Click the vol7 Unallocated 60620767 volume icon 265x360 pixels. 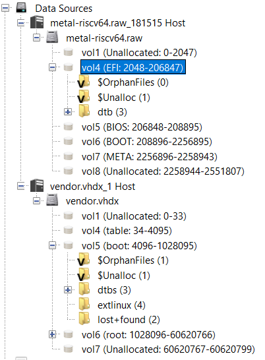69,349
